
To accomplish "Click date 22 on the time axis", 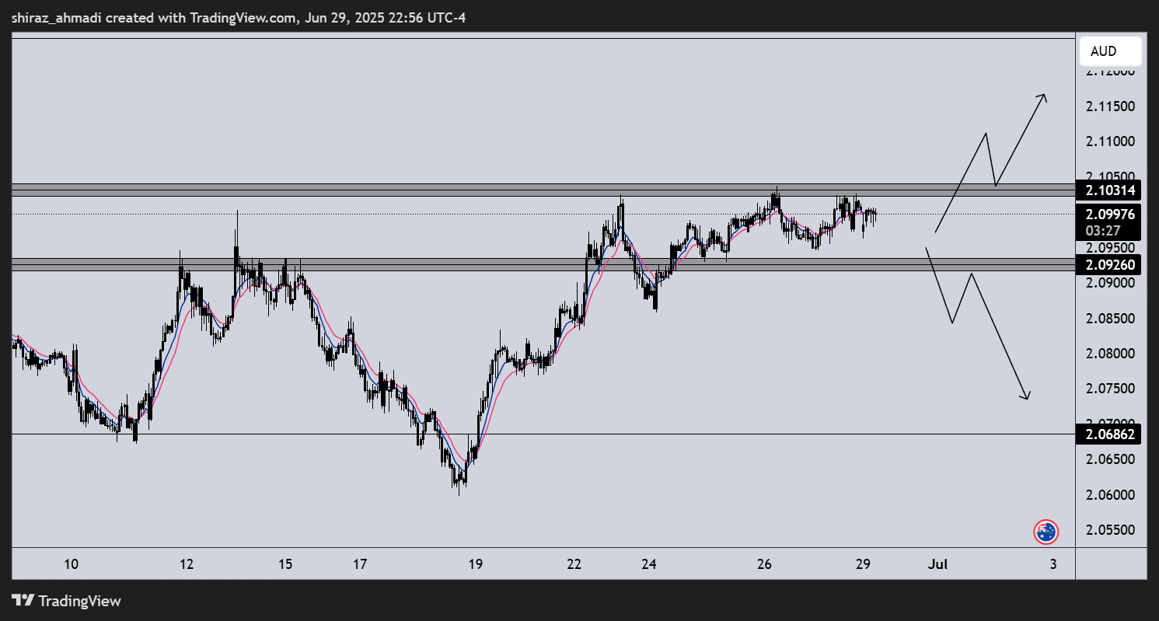I will point(574,563).
